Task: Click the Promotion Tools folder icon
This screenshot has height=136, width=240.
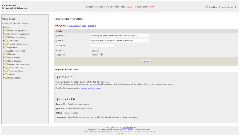Action: [6, 71]
